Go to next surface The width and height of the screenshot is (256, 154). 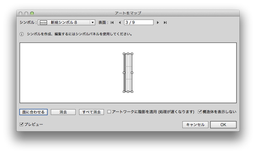click(x=158, y=23)
